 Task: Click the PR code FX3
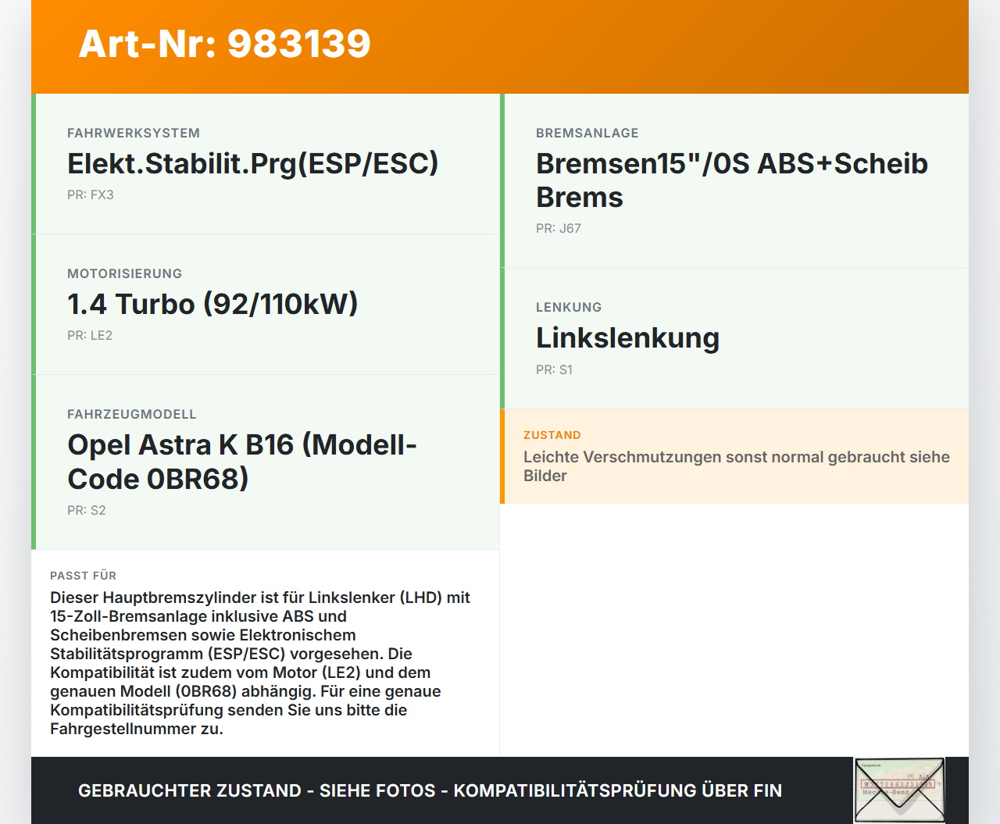(x=91, y=194)
